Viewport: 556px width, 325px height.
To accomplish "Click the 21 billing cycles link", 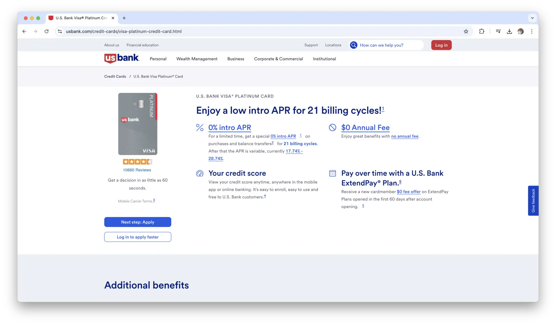I will tap(300, 144).
